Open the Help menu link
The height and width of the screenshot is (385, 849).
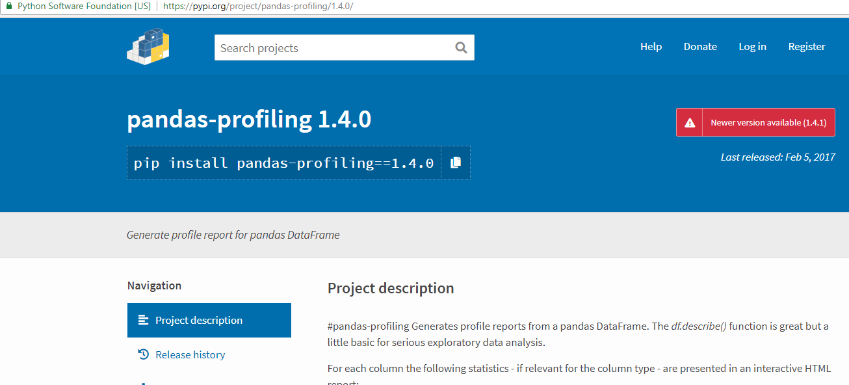[651, 47]
